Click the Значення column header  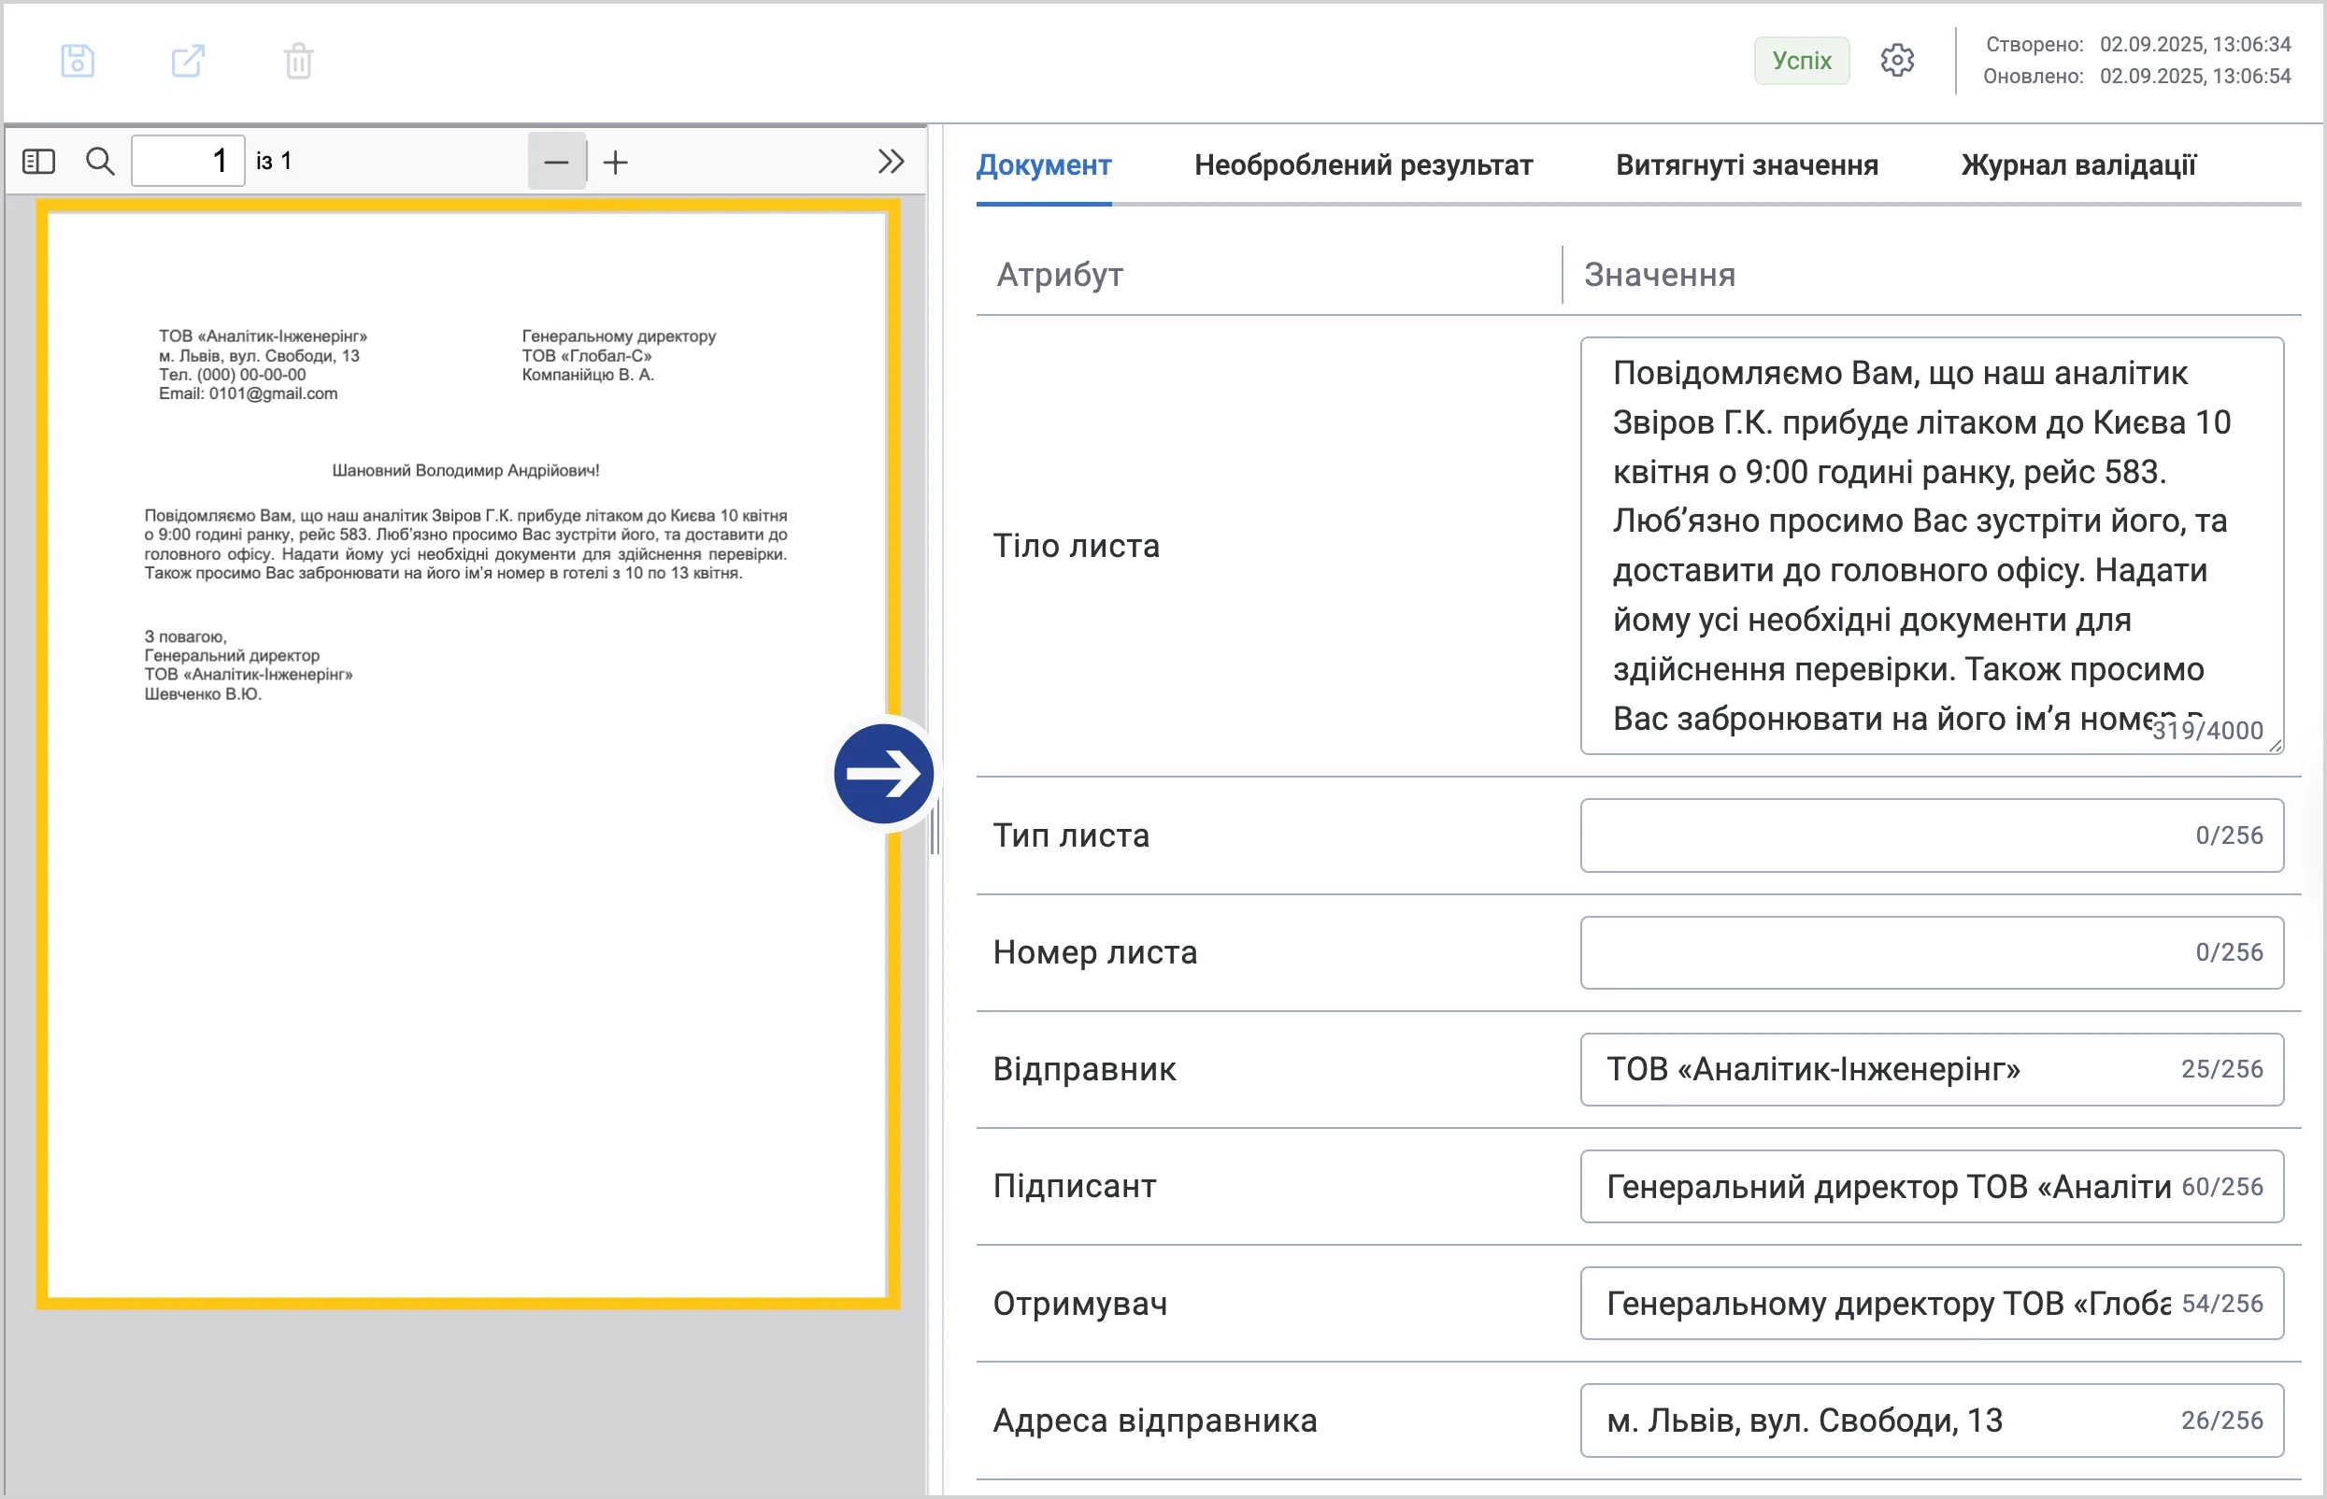(1660, 276)
